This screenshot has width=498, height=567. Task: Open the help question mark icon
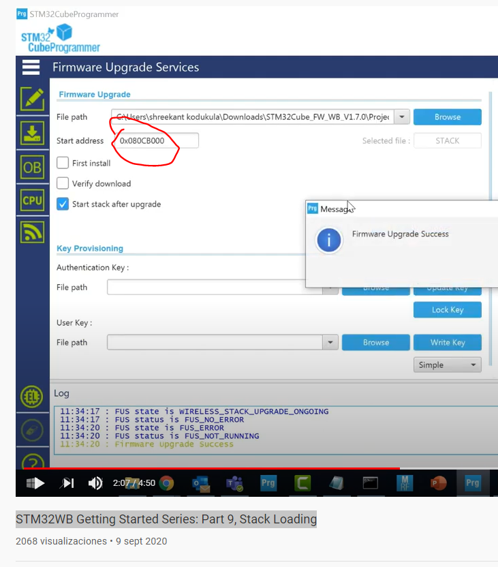click(33, 461)
